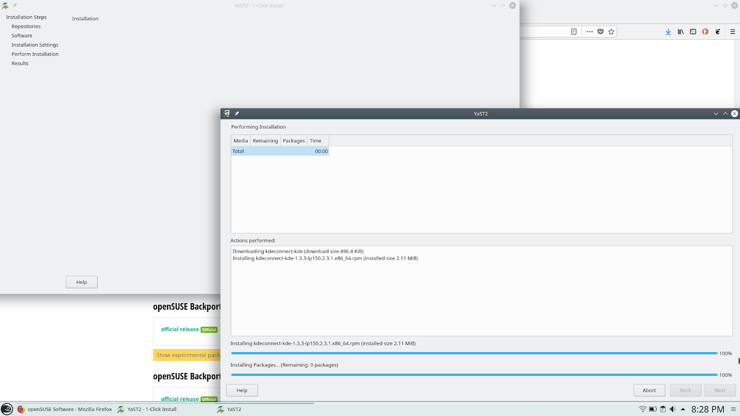Viewport: 740px width, 416px height.
Task: Click the Repositories installation step
Action: tap(26, 26)
